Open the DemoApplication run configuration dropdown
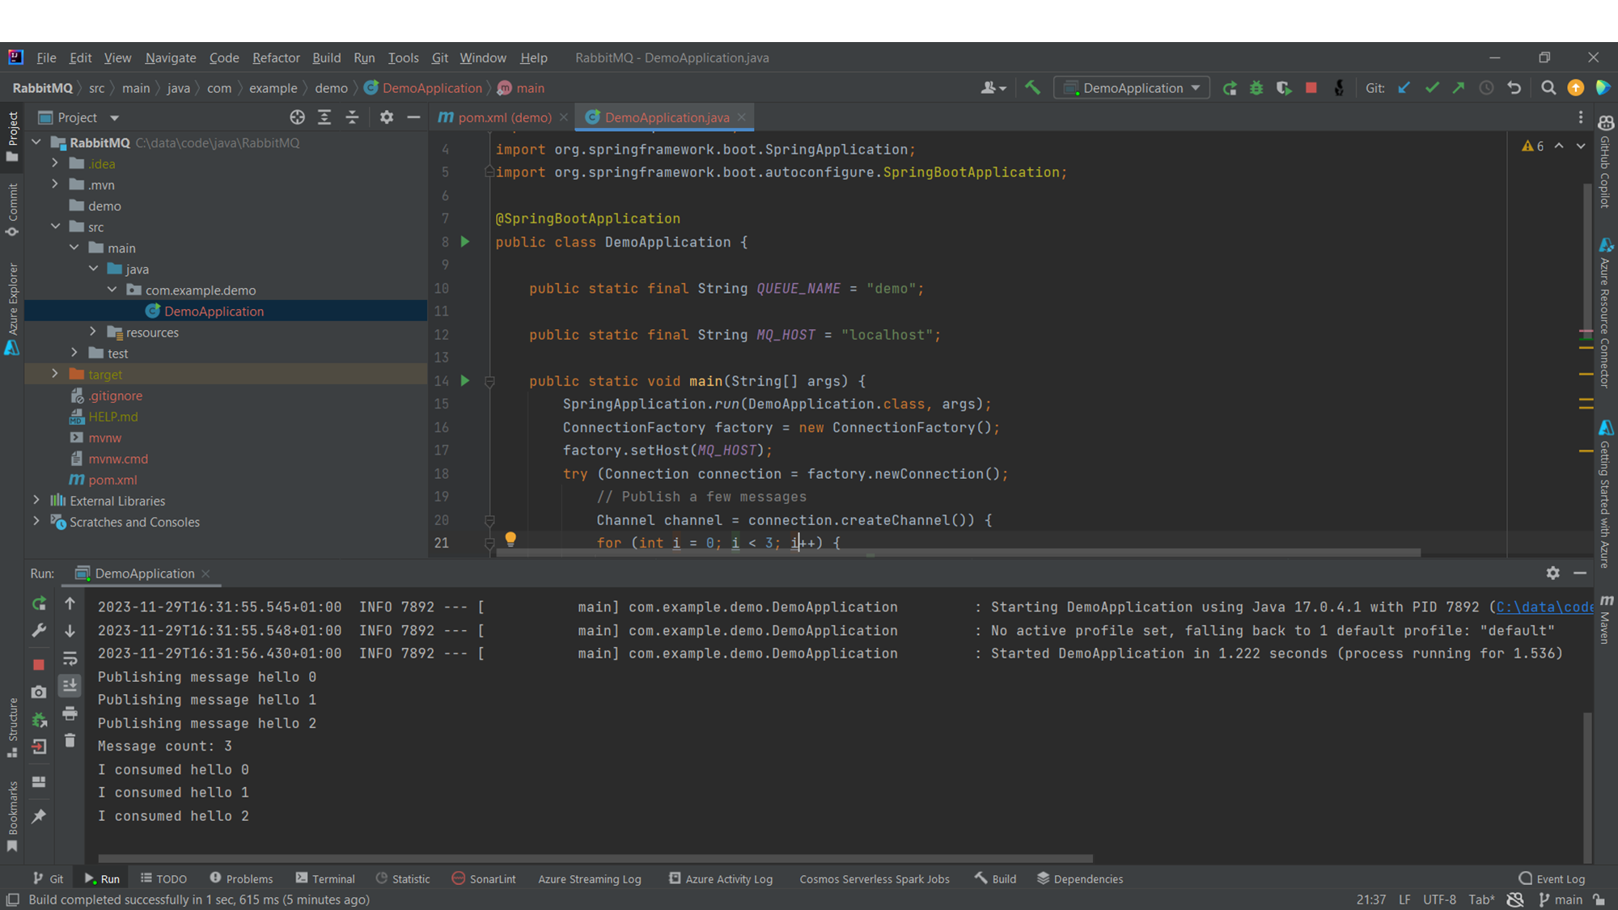Image resolution: width=1618 pixels, height=910 pixels. (1132, 88)
